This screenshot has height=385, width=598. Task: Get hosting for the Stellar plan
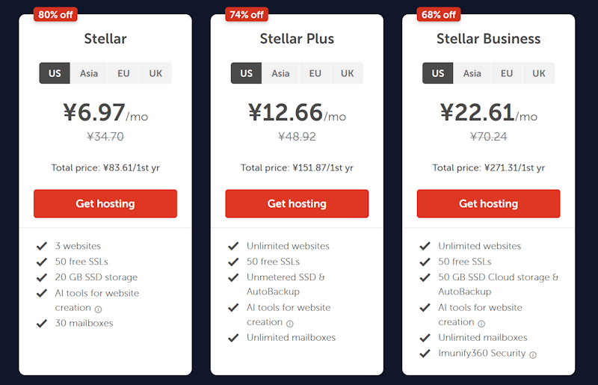click(x=105, y=203)
